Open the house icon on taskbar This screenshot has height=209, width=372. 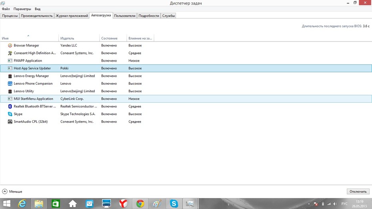pyautogui.click(x=72, y=203)
